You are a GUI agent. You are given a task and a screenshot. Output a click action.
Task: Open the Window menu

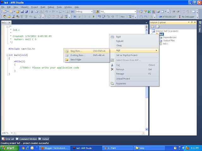tap(68, 7)
